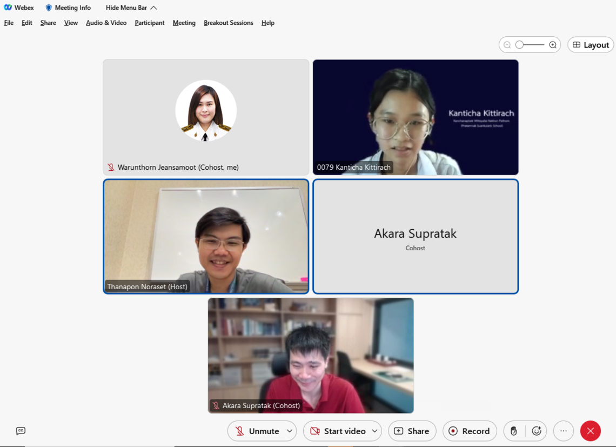
Task: Click the zoom in magnifier icon
Action: (552, 45)
